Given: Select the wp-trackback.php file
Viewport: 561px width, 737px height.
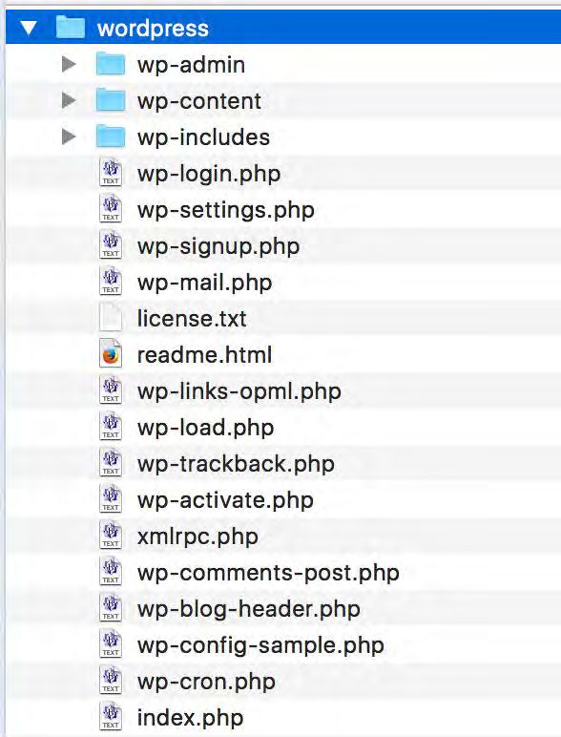Looking at the screenshot, I should click(236, 464).
